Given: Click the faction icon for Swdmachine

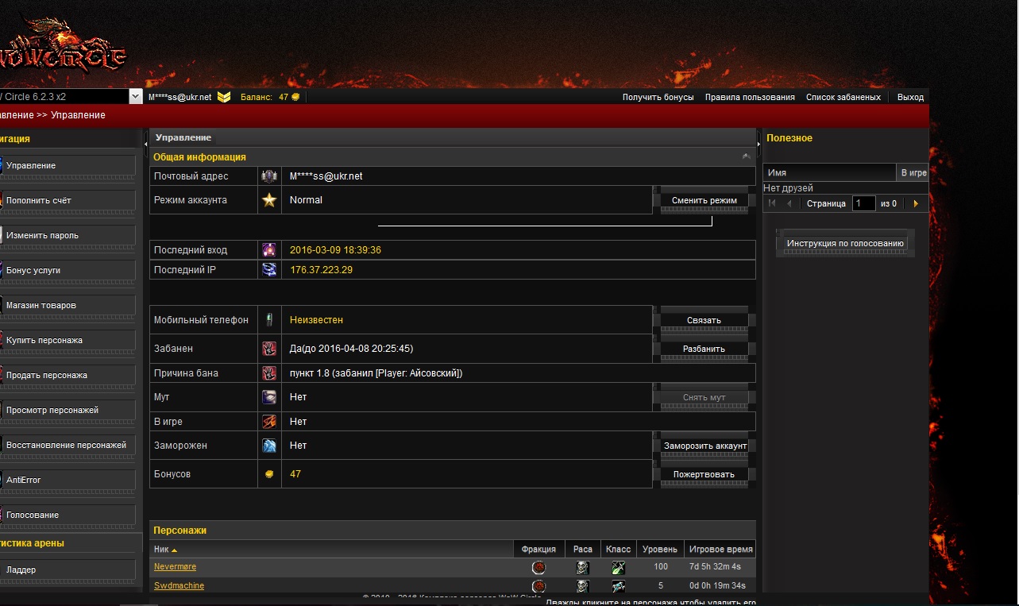Looking at the screenshot, I should pos(538,586).
